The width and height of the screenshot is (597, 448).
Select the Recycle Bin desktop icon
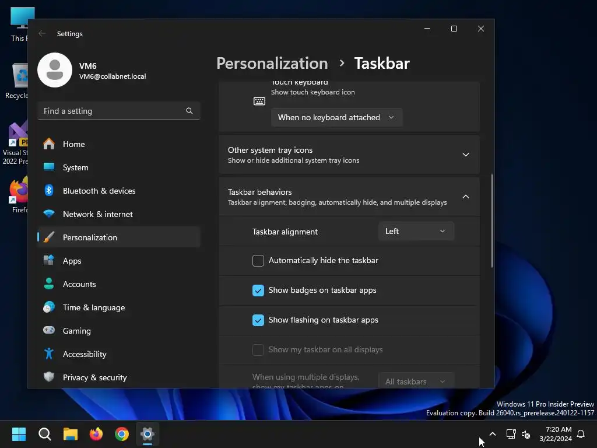(x=17, y=80)
